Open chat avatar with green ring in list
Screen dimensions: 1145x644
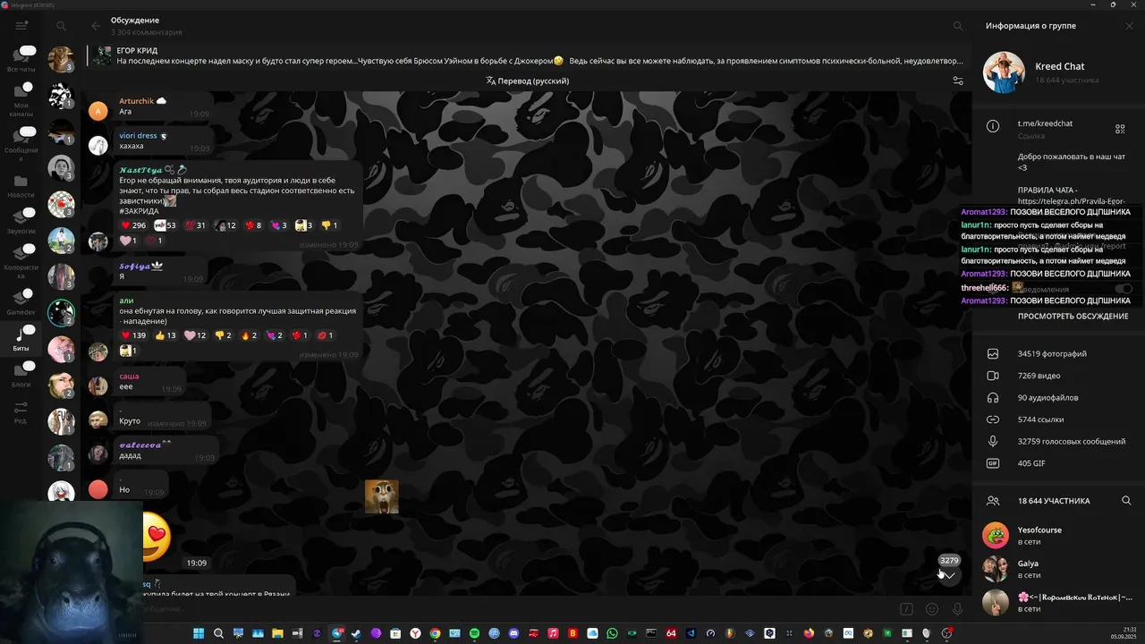click(61, 313)
